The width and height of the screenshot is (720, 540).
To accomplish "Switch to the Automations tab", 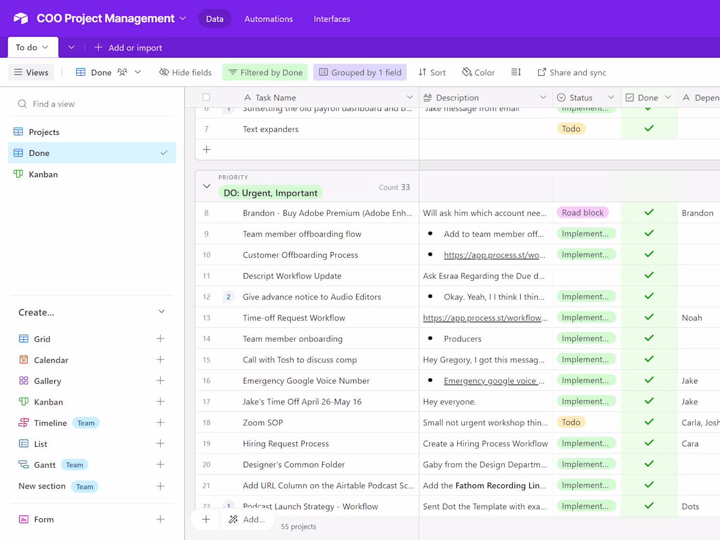I will click(269, 19).
